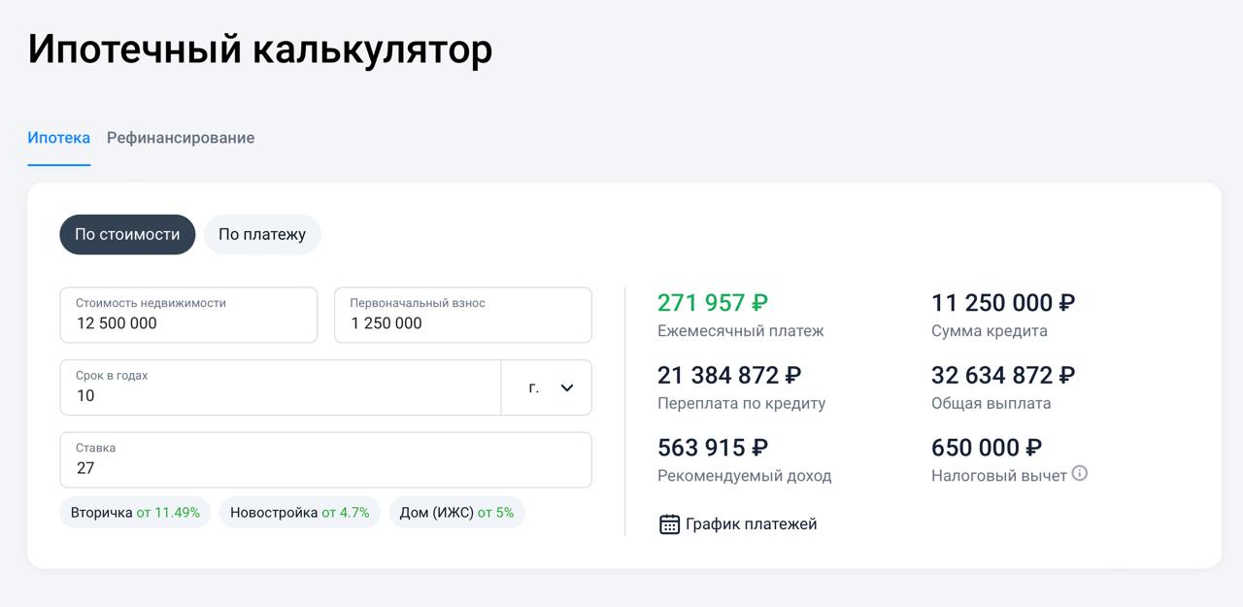Click the chevron arrow in term unit selector
The image size is (1243, 607).
coord(567,388)
